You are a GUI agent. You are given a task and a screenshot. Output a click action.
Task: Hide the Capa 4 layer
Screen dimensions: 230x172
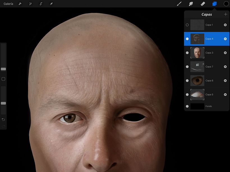pyautogui.click(x=187, y=39)
